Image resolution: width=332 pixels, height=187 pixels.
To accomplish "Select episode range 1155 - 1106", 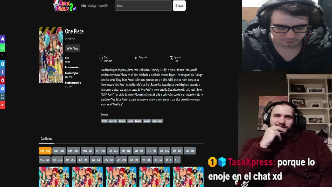I will 45,151.
